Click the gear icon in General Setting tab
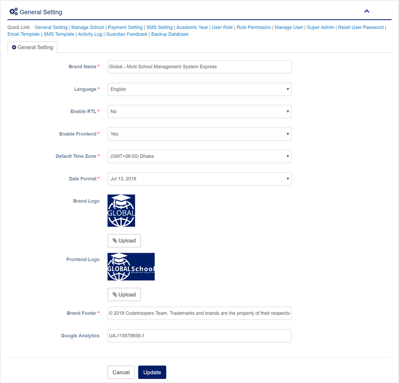Viewport: 399px width, 383px height. [14, 47]
